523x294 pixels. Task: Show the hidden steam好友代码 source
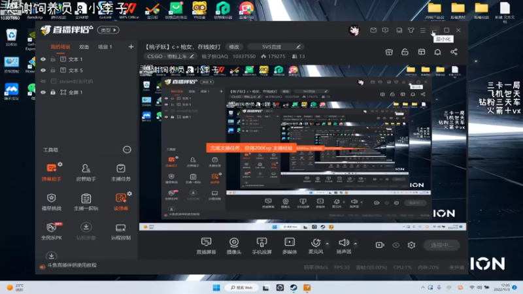[43, 81]
